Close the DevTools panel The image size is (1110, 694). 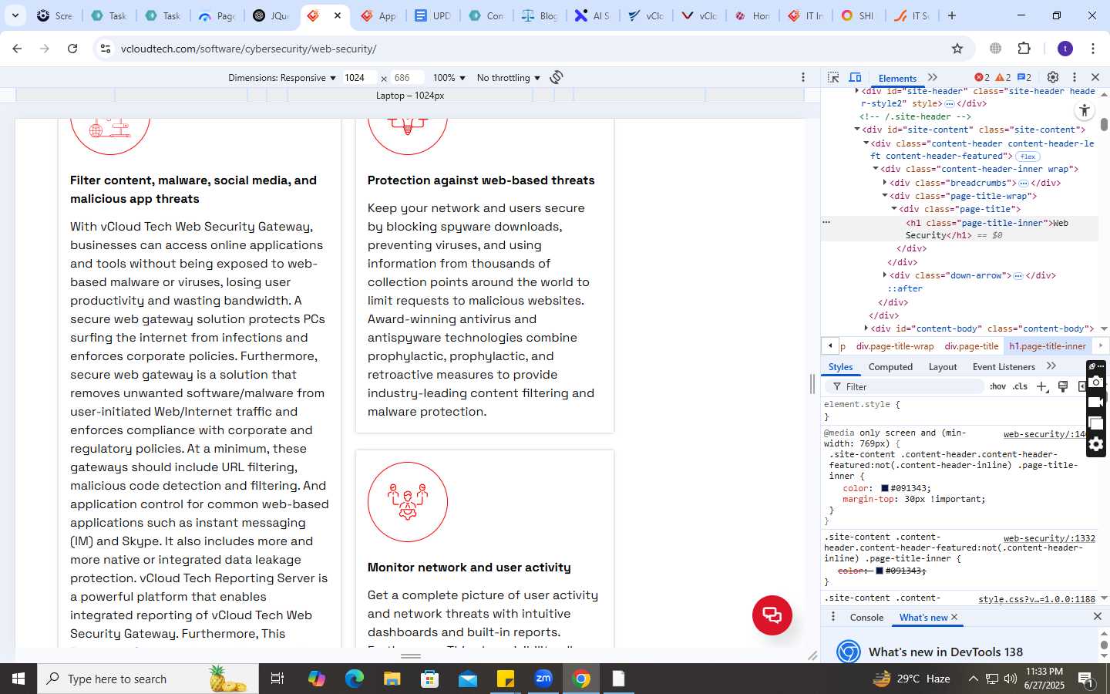pos(1095,77)
